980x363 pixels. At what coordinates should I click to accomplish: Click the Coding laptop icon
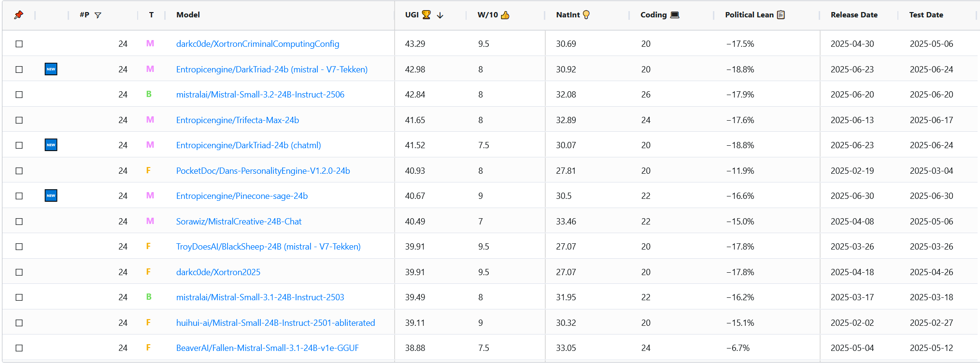click(x=675, y=15)
